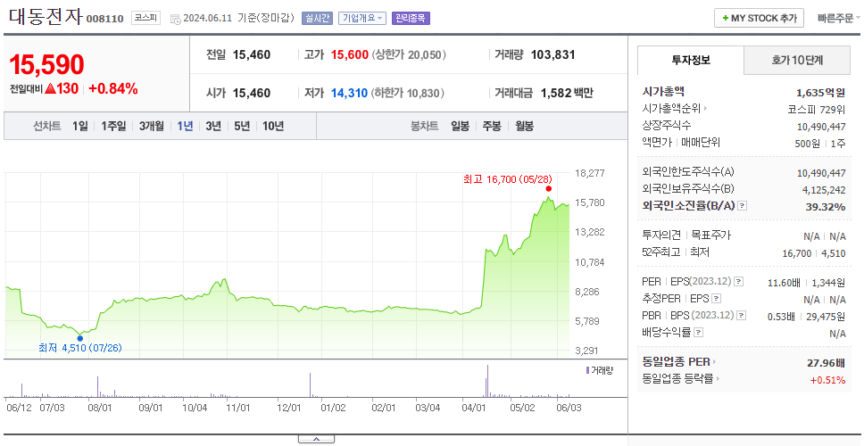Click the calendar icon beside the 2024.06.11 date

click(175, 19)
